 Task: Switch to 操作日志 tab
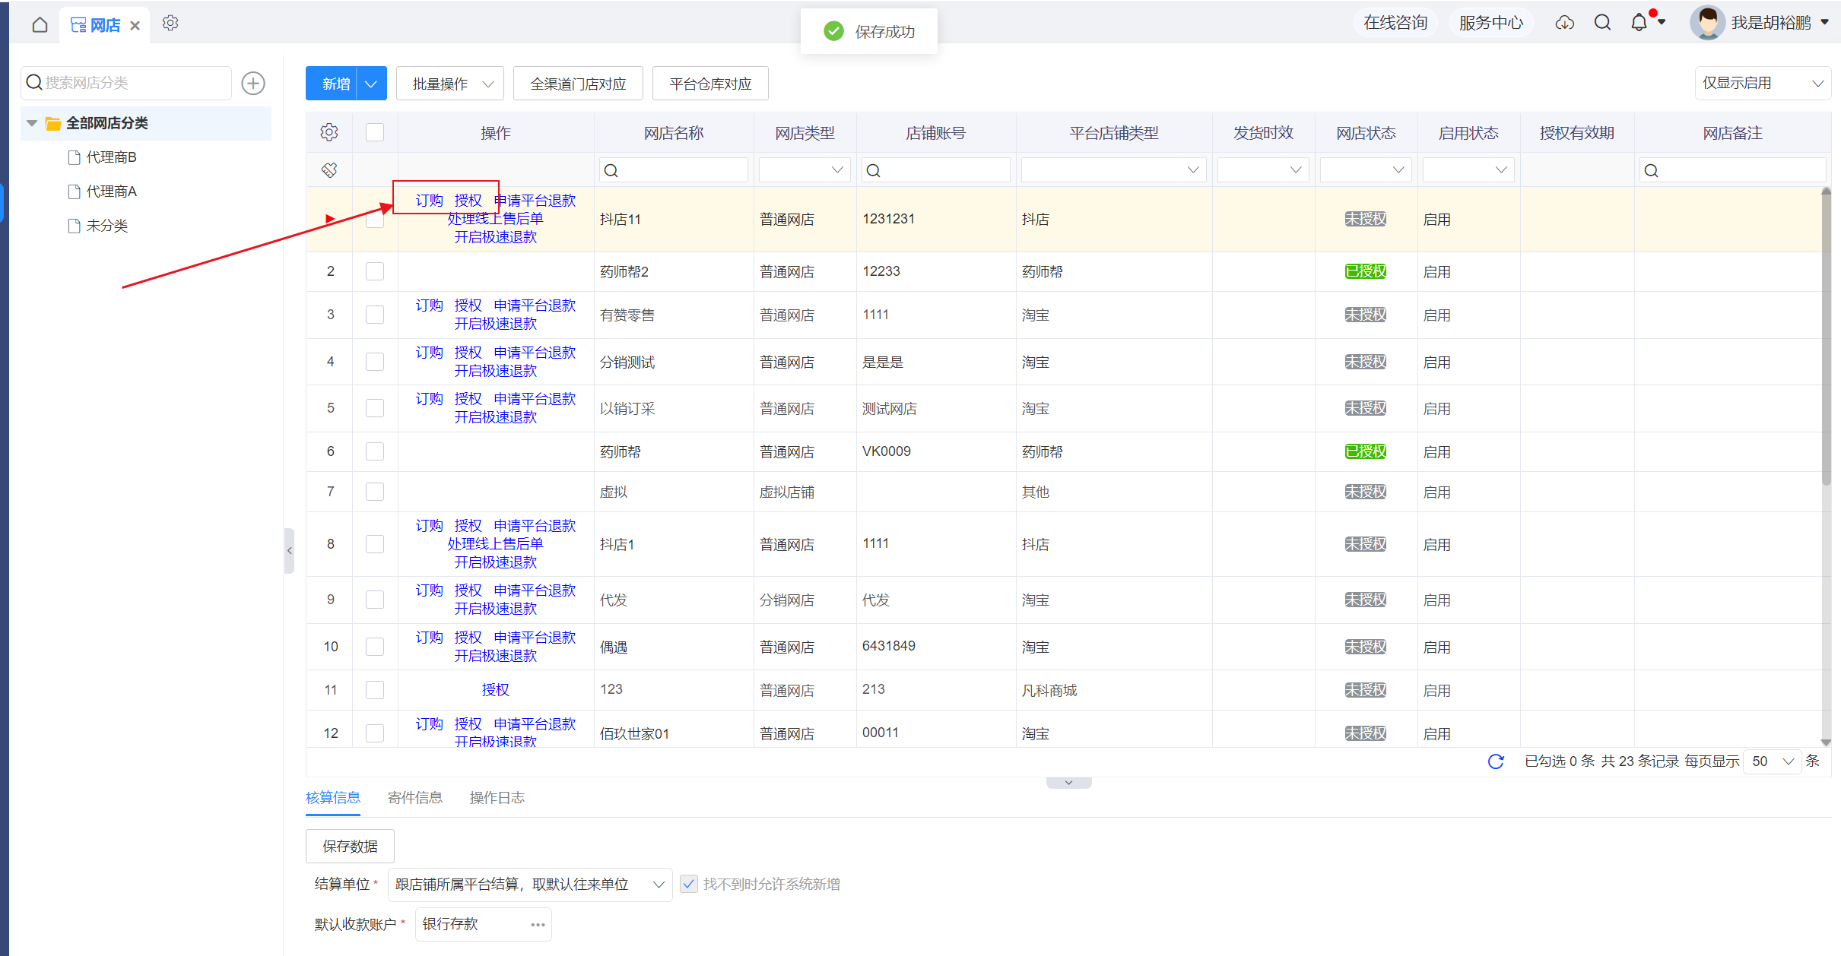coord(497,798)
